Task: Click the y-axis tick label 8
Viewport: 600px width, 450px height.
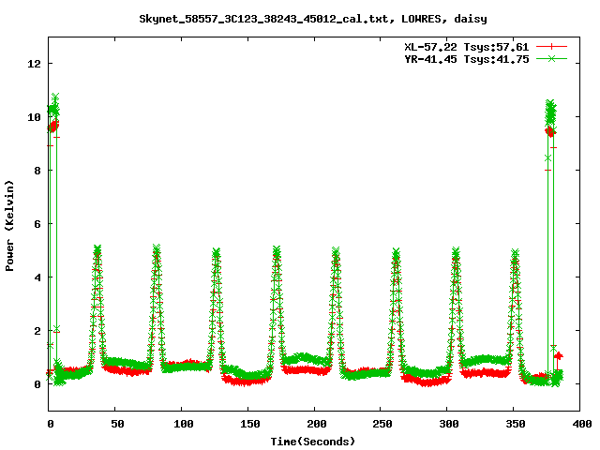Action: (x=37, y=171)
